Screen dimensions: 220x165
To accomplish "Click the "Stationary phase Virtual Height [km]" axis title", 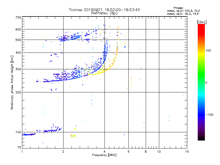I will pyautogui.click(x=12, y=82).
